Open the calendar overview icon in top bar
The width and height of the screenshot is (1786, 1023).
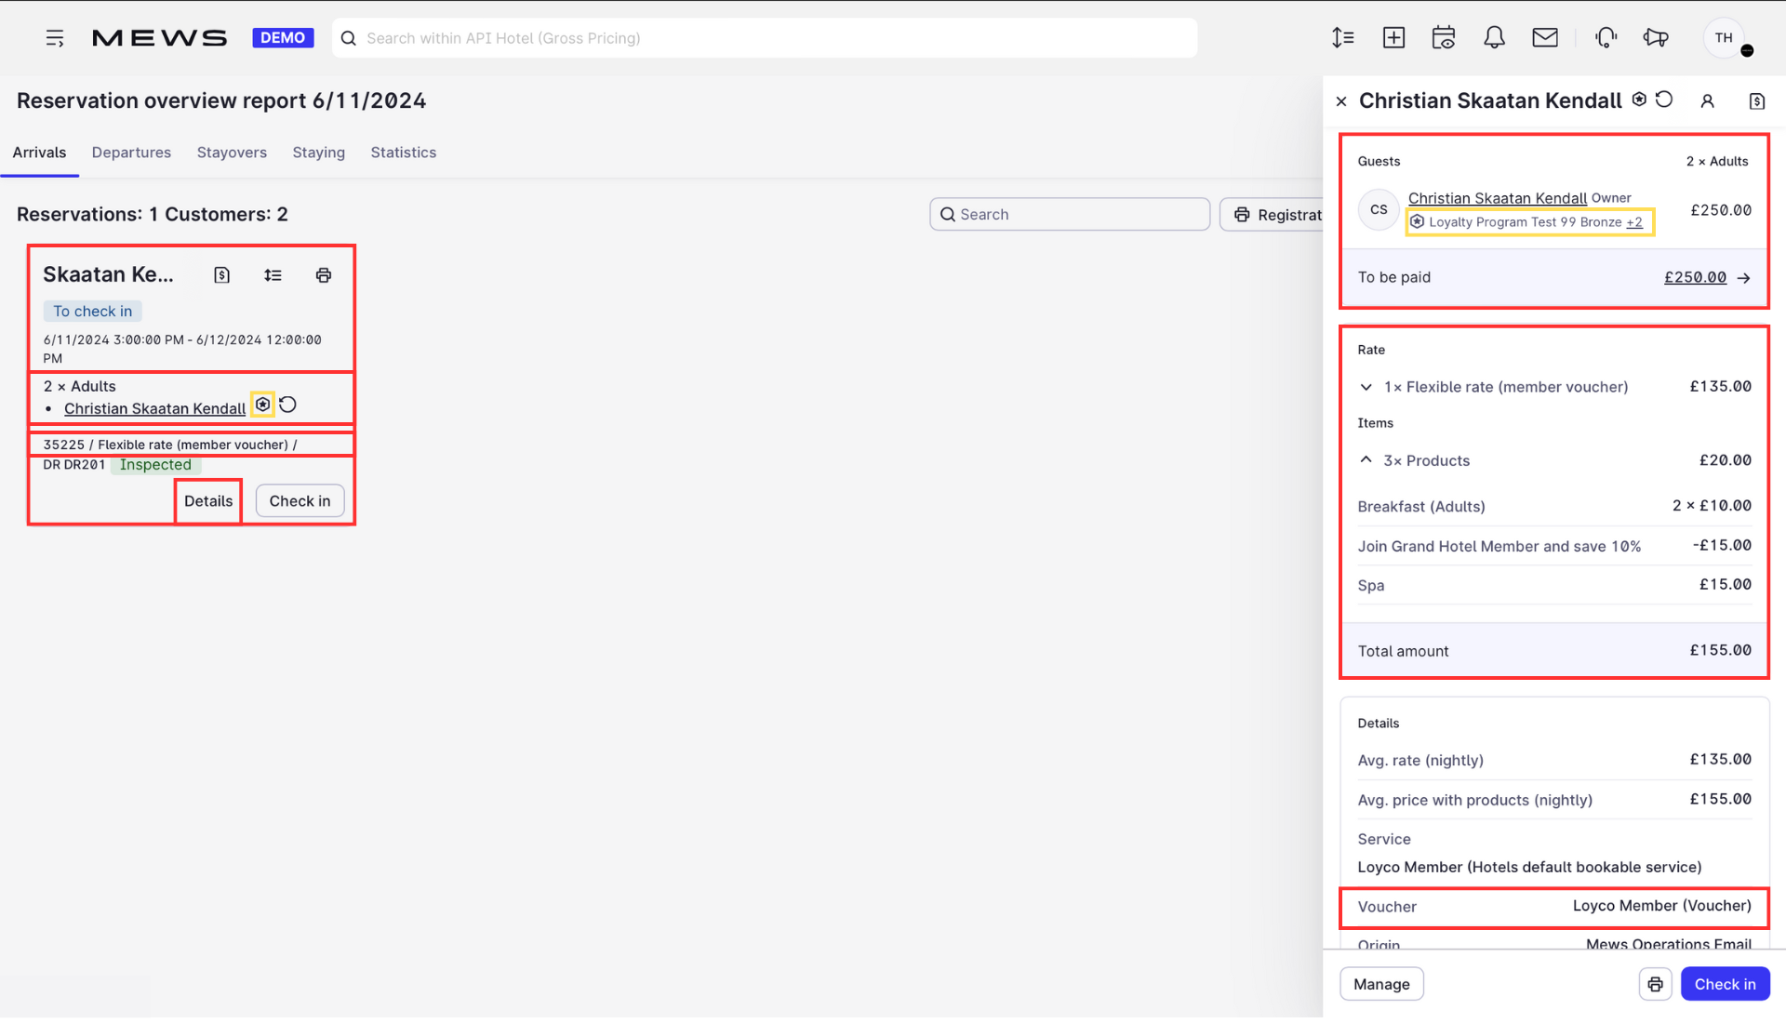(1444, 38)
